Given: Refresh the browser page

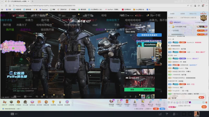Looking at the screenshot, I should [6, 5].
